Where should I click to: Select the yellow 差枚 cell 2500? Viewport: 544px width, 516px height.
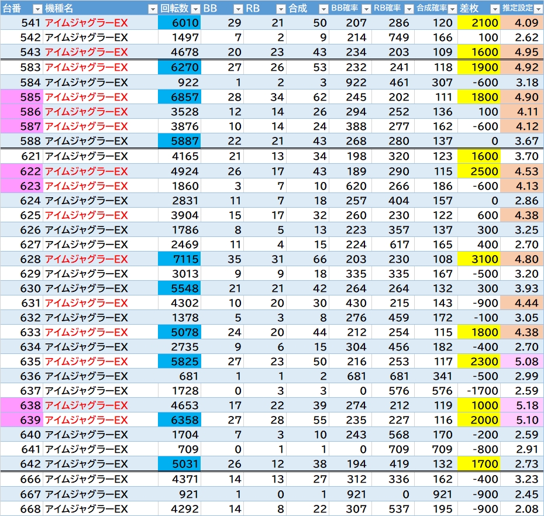click(478, 171)
